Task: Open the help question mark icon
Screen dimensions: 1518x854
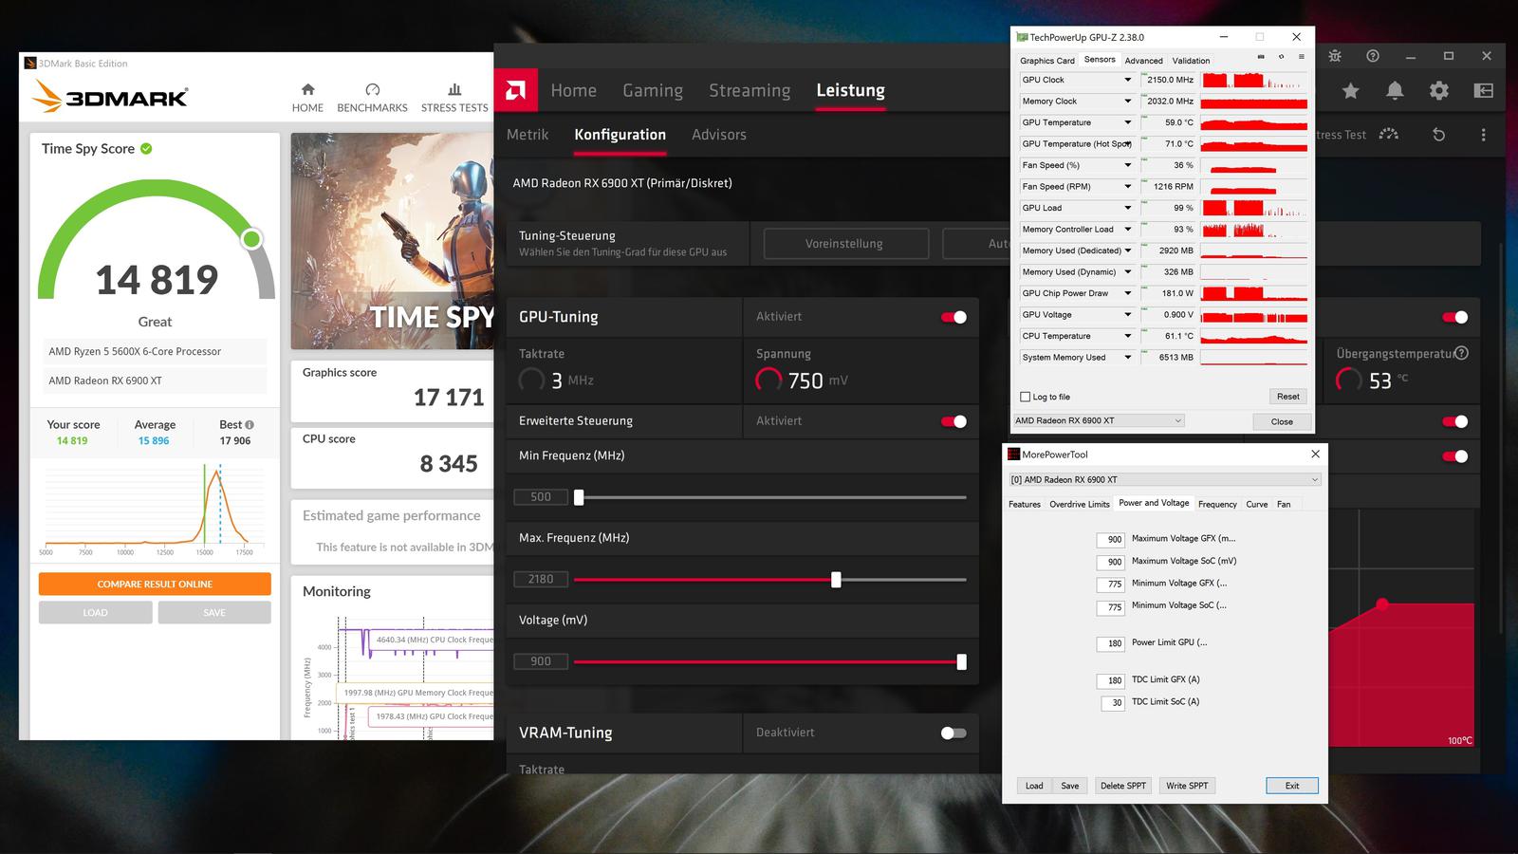Action: coord(1373,56)
